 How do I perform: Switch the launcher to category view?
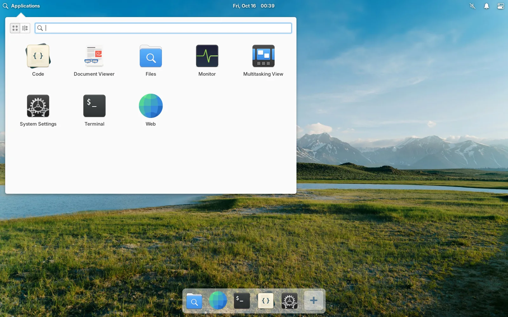25,28
